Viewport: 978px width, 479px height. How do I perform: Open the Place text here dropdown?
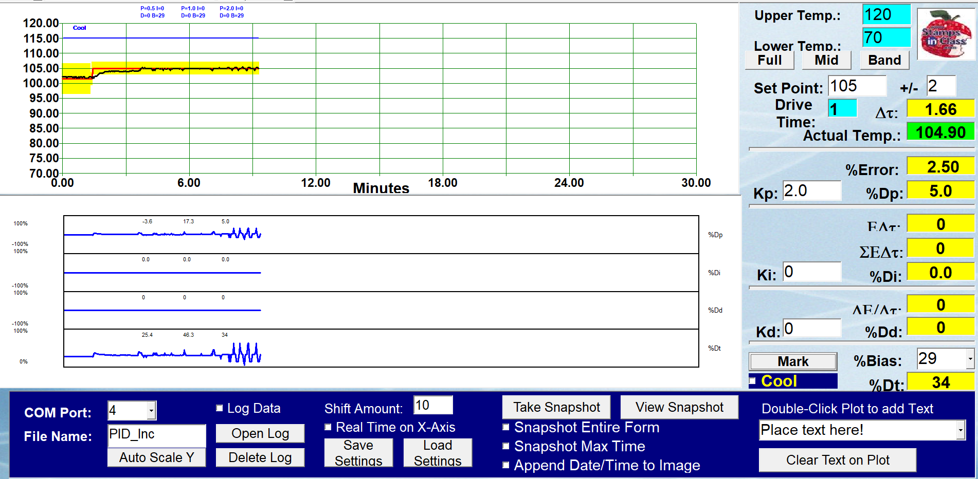tap(961, 430)
